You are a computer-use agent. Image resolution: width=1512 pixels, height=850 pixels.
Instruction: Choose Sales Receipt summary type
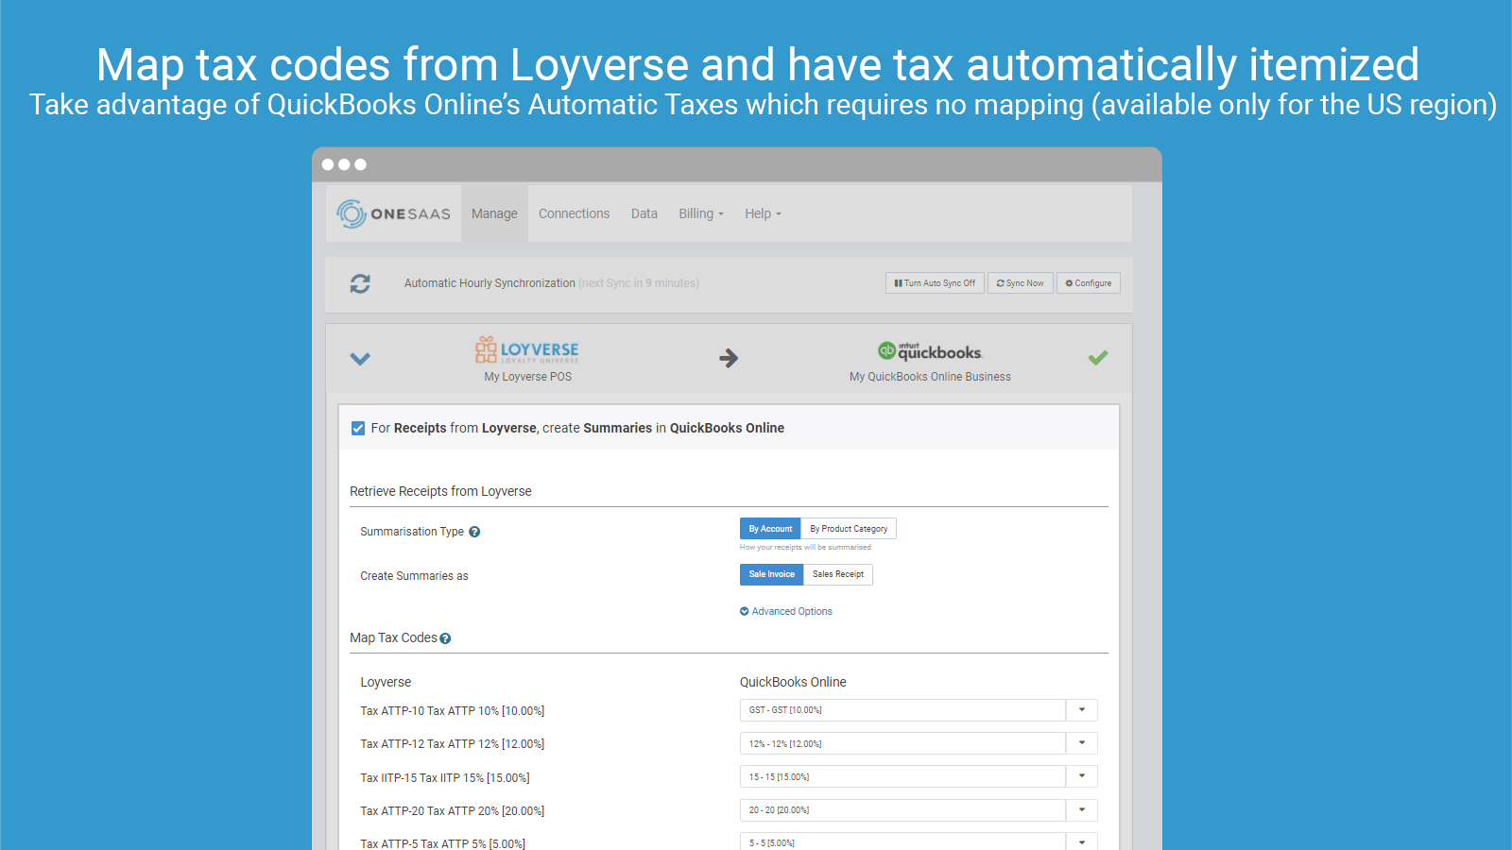click(838, 574)
